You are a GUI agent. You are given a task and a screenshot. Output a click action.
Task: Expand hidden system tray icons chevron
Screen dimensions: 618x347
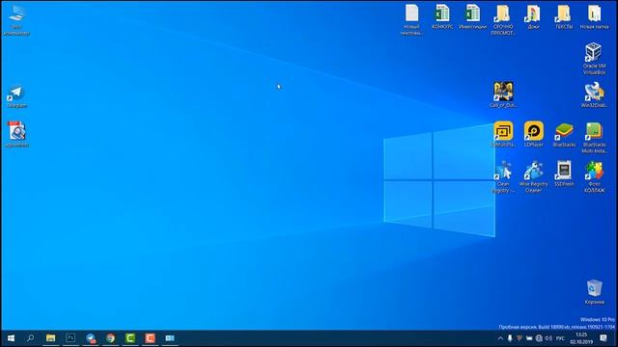[500, 338]
